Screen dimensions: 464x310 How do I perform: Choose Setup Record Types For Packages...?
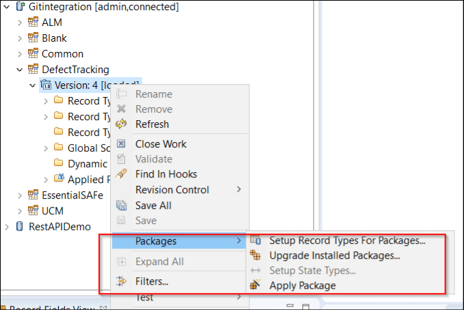347,240
